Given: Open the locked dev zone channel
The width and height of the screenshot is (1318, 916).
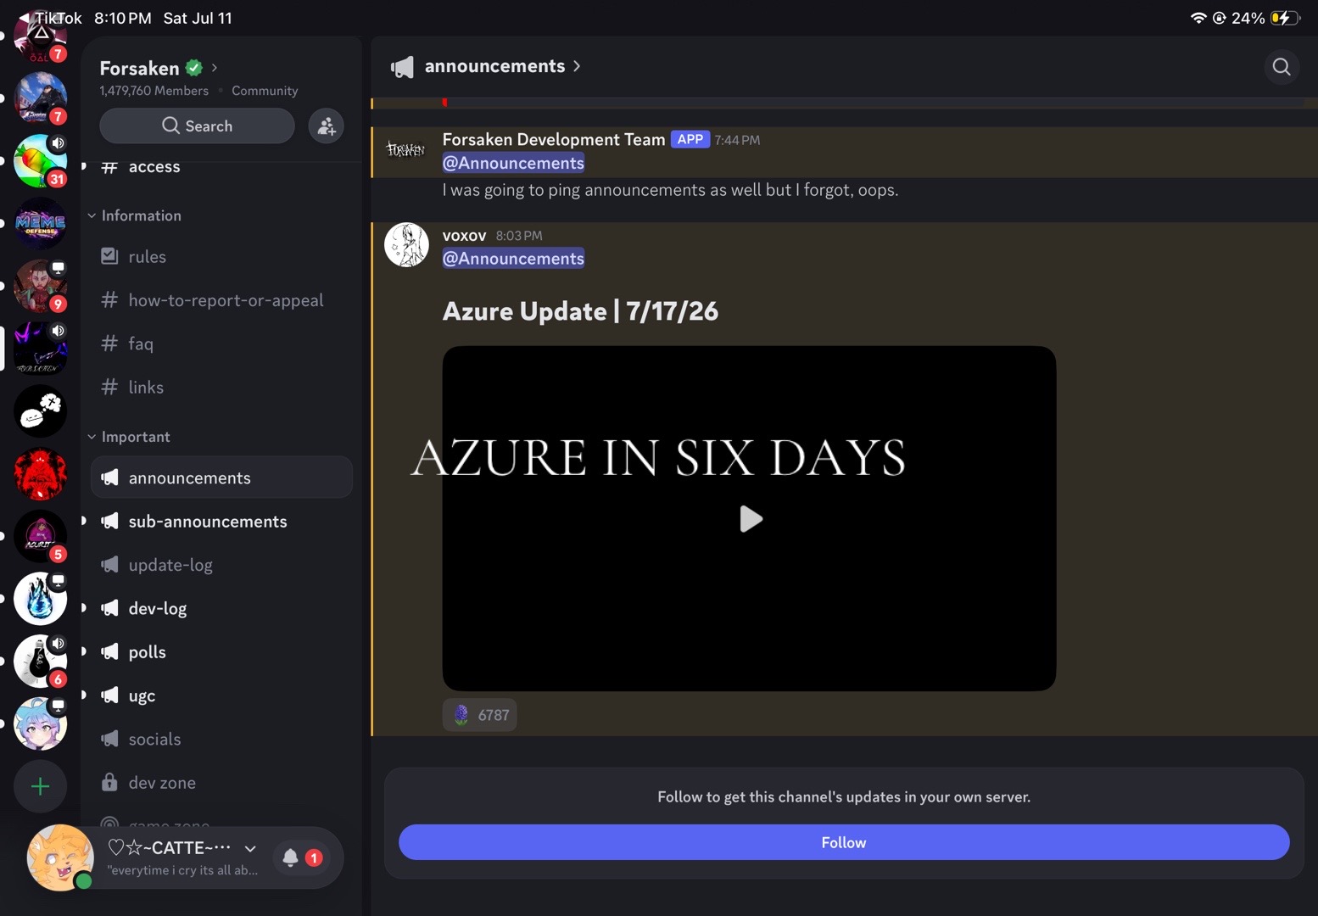Looking at the screenshot, I should [221, 783].
